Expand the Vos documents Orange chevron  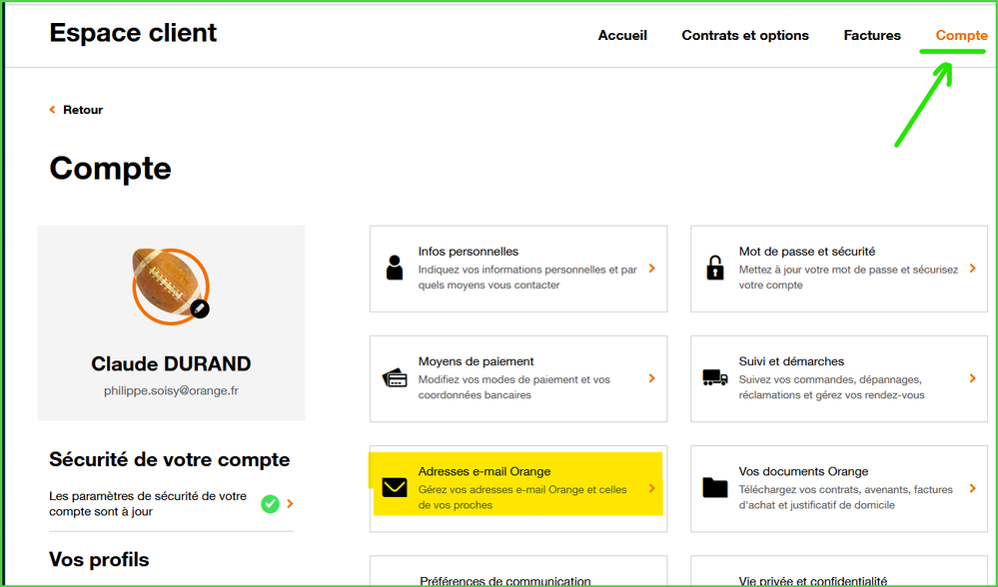coord(973,488)
